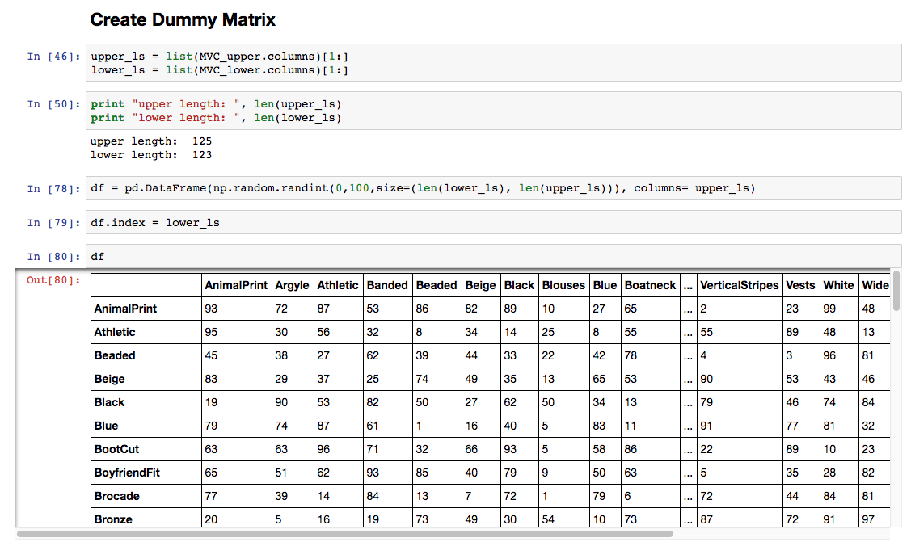This screenshot has height=546, width=911.
Task: Click the Beaded row index label
Action: (x=115, y=355)
